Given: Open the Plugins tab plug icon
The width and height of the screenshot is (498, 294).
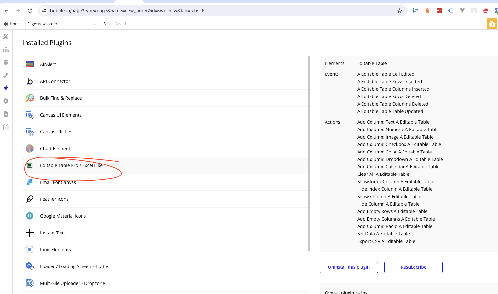Looking at the screenshot, I should point(6,88).
